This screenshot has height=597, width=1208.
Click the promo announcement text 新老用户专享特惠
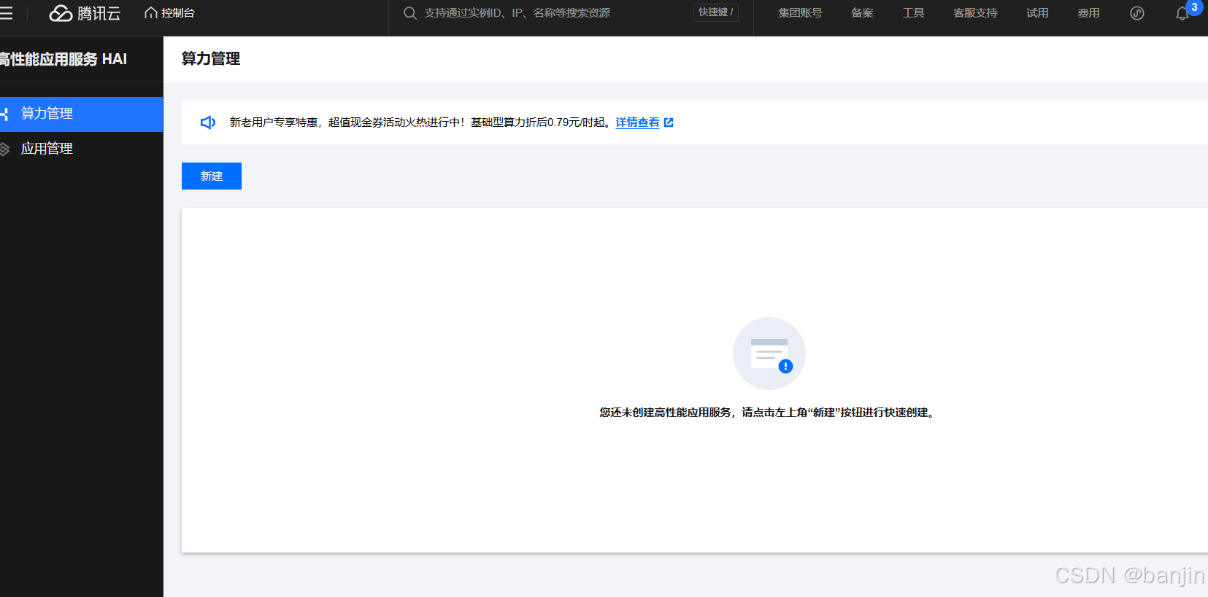[x=421, y=122]
